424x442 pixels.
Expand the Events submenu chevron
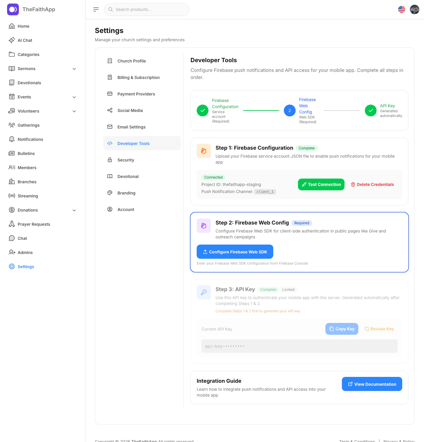(x=74, y=97)
